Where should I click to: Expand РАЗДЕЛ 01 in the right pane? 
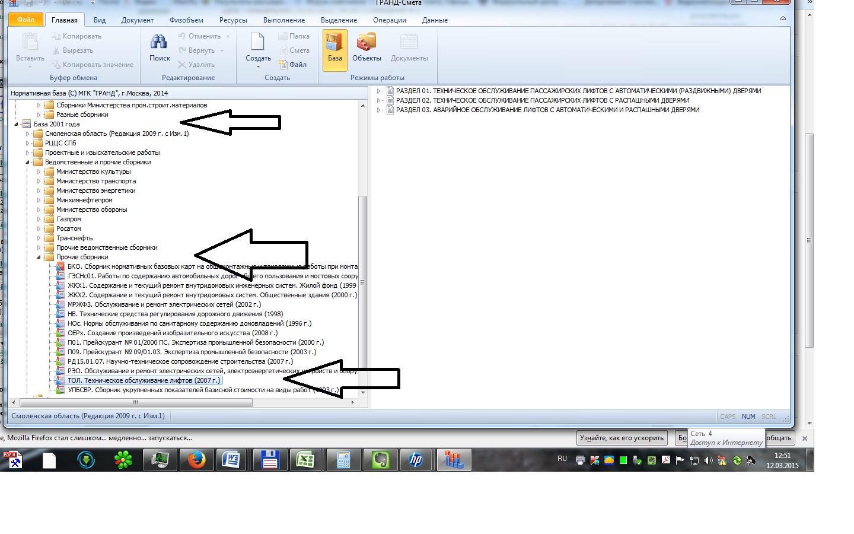coord(378,91)
